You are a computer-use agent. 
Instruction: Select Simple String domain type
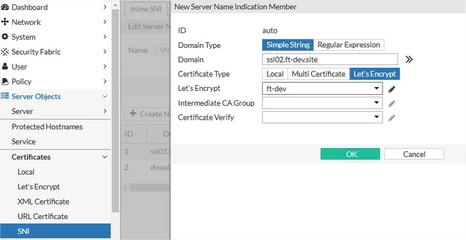coord(287,45)
